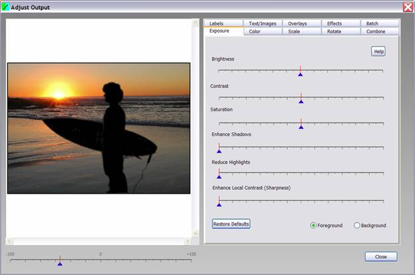Open the Labels tab
The image size is (415, 275).
[x=223, y=23]
